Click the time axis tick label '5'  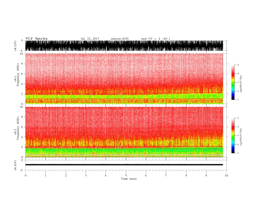126,175
